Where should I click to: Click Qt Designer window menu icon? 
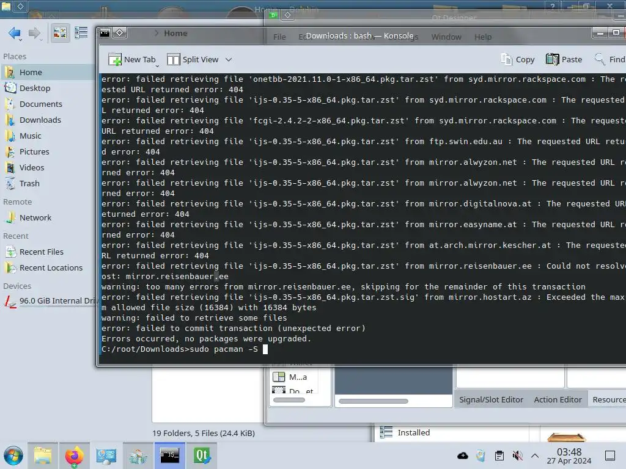(x=273, y=15)
